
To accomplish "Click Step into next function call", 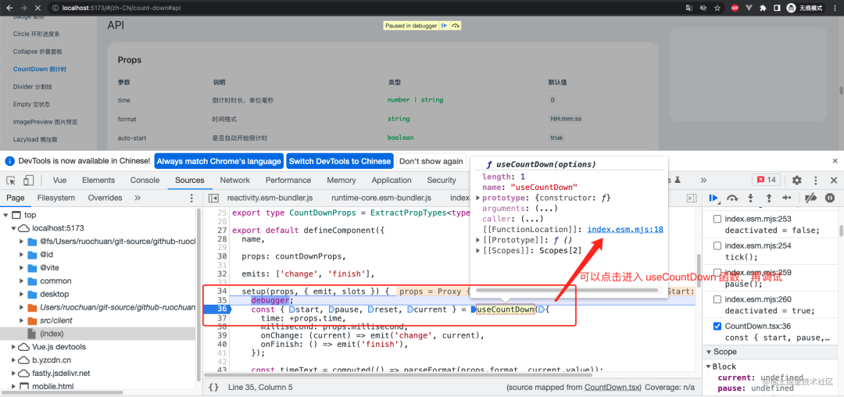I will (750, 198).
